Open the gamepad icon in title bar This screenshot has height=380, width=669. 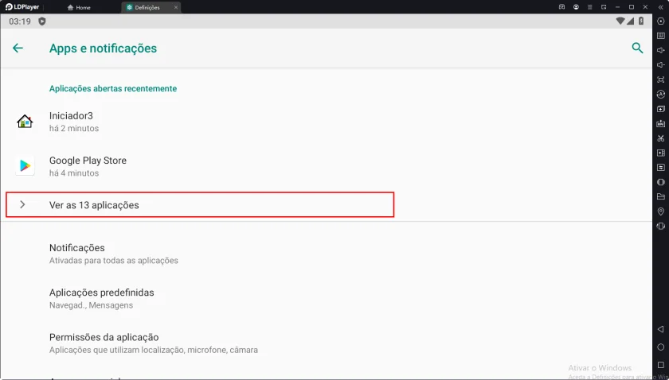coord(562,7)
